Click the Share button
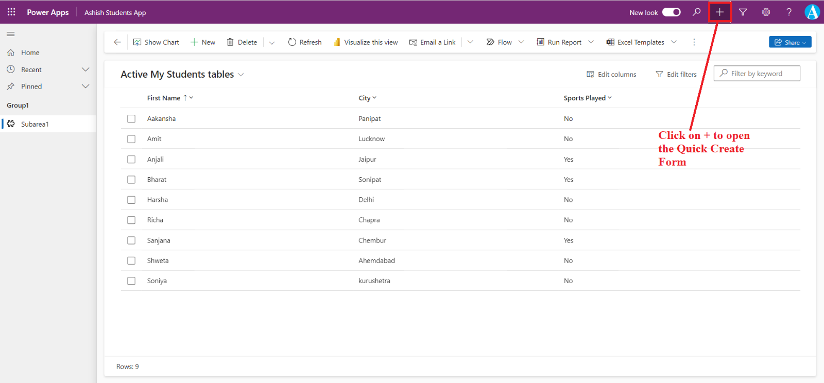Screen dimensions: 824x383 pyautogui.click(x=789, y=42)
